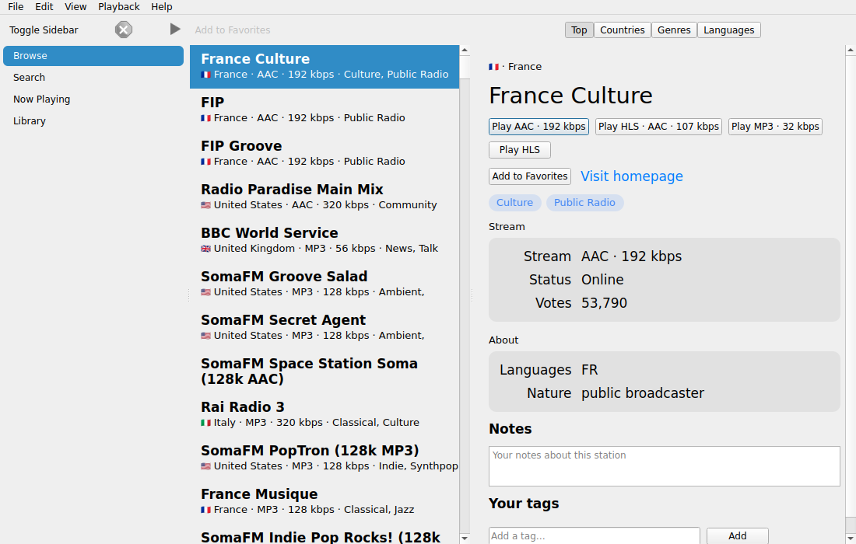The width and height of the screenshot is (856, 544).
Task: Open Library in the sidebar
Action: coord(93,121)
